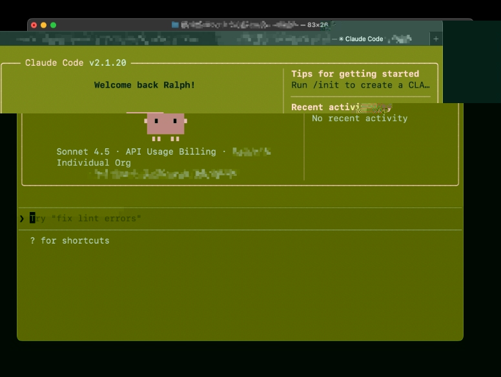Click 'Individual Org' text
The width and height of the screenshot is (501, 377).
pos(94,162)
